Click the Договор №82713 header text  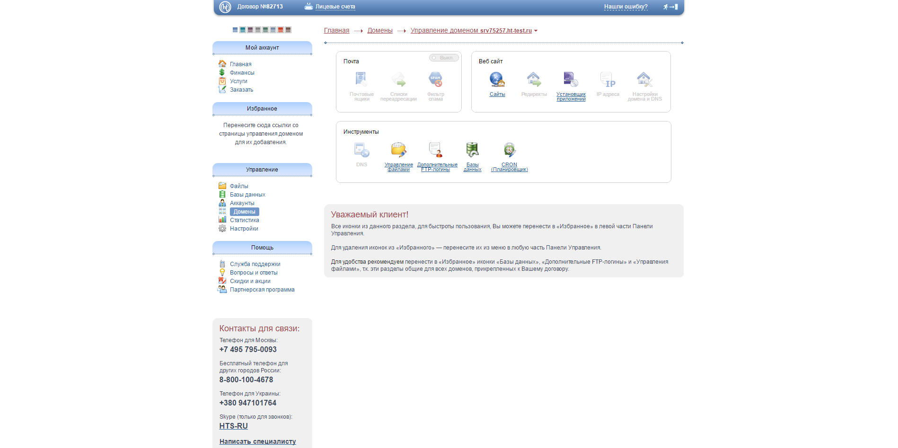[x=260, y=7]
